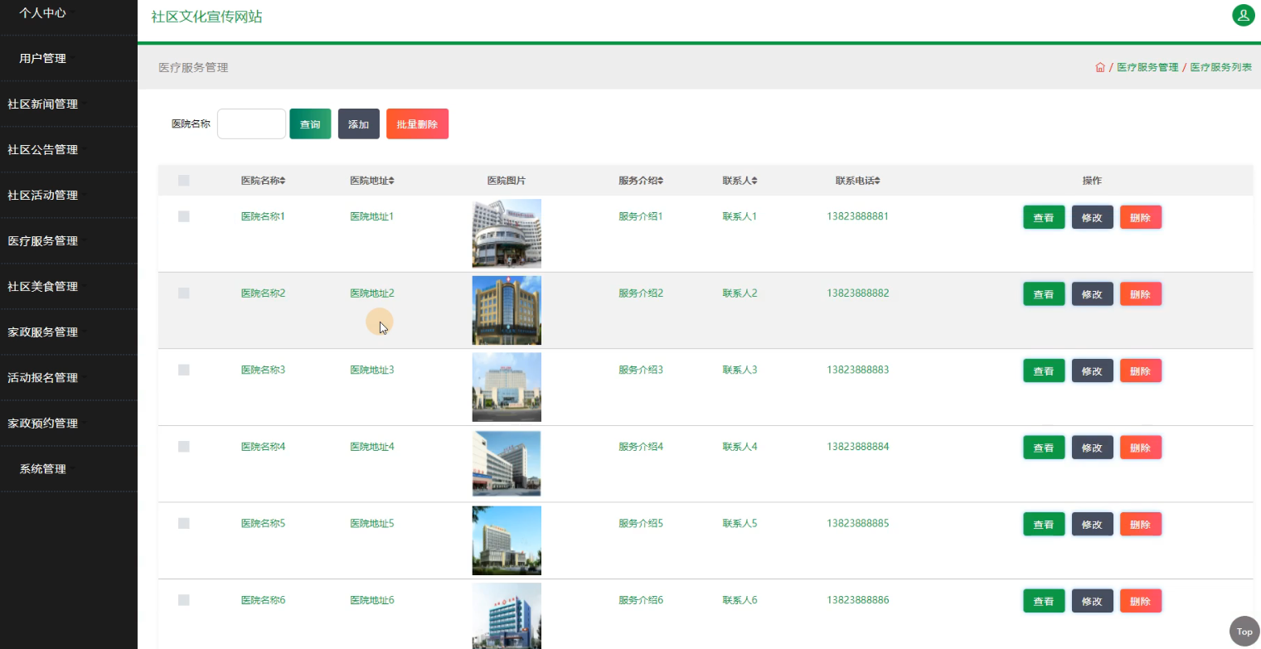Screen dimensions: 1261x649
Task: Open hospital image in 医院名称5 row
Action: (507, 540)
